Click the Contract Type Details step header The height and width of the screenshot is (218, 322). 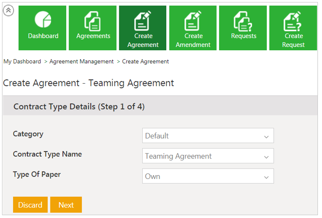click(79, 107)
